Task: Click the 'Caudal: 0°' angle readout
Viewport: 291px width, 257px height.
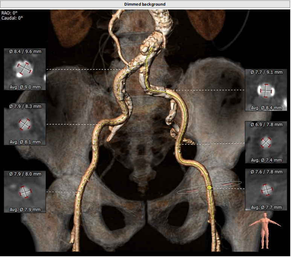Action: click(12, 17)
